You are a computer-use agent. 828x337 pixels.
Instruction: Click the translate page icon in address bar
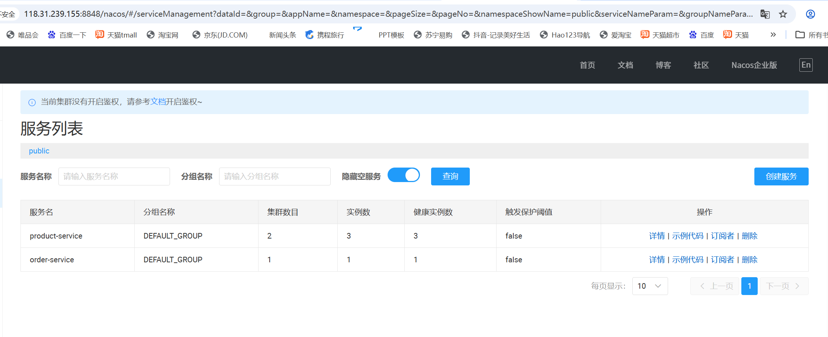(x=765, y=14)
